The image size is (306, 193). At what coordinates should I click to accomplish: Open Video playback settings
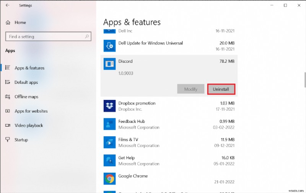click(x=29, y=125)
